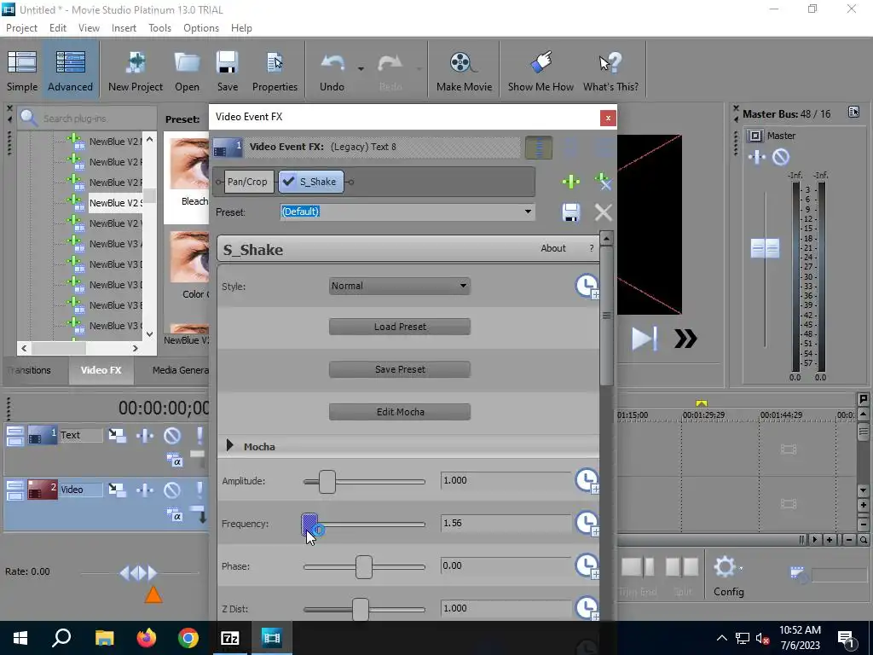Remove selected plug-in from chain

point(603,182)
